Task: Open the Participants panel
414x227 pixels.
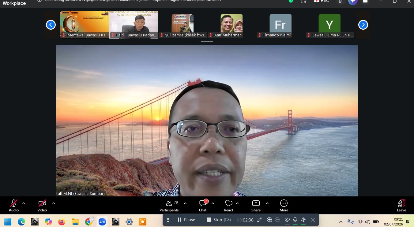Action: tap(169, 205)
